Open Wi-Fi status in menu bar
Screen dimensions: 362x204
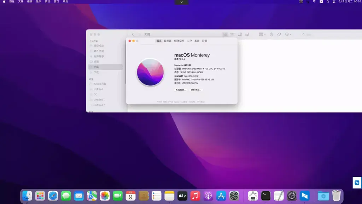click(x=314, y=1)
